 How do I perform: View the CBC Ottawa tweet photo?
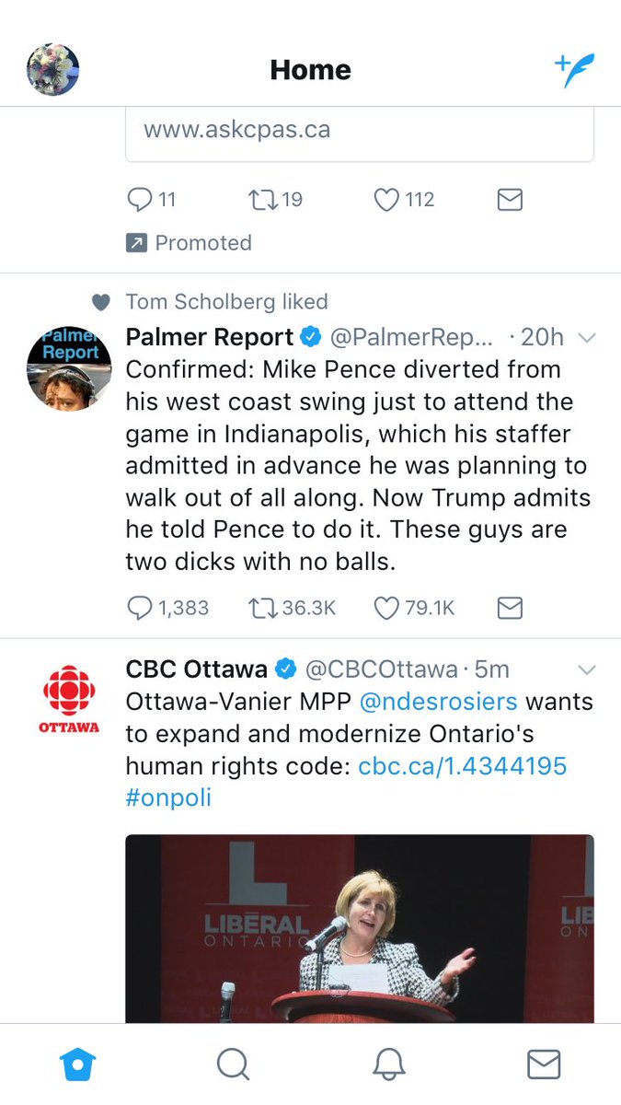(x=359, y=928)
